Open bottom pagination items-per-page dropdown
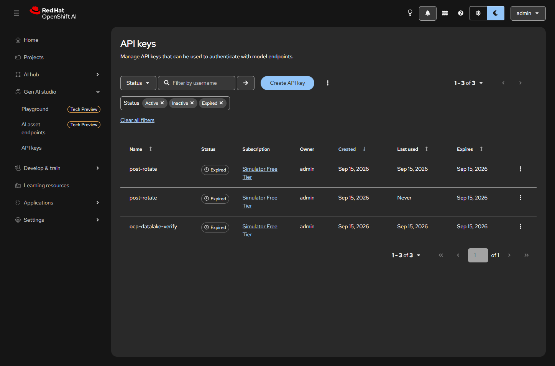This screenshot has height=366, width=555. [406, 255]
